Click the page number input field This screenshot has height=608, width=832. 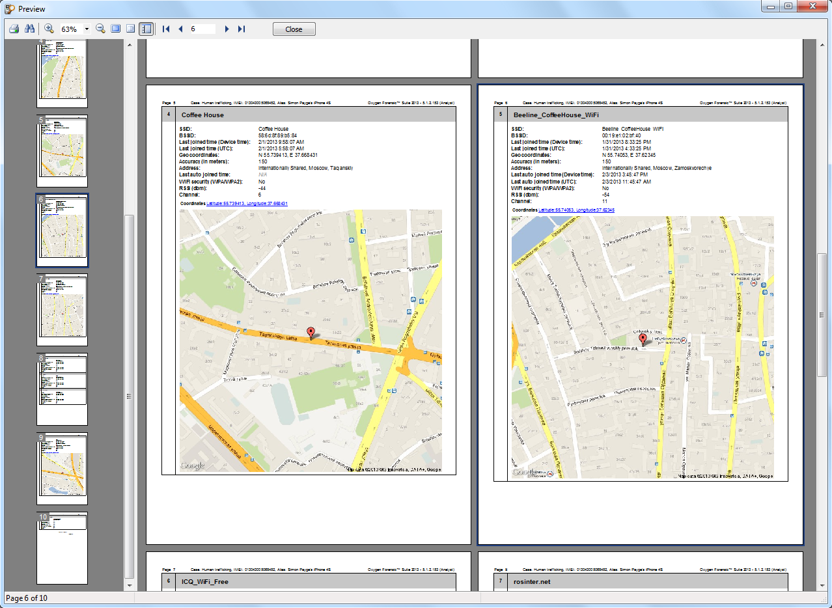(x=202, y=29)
